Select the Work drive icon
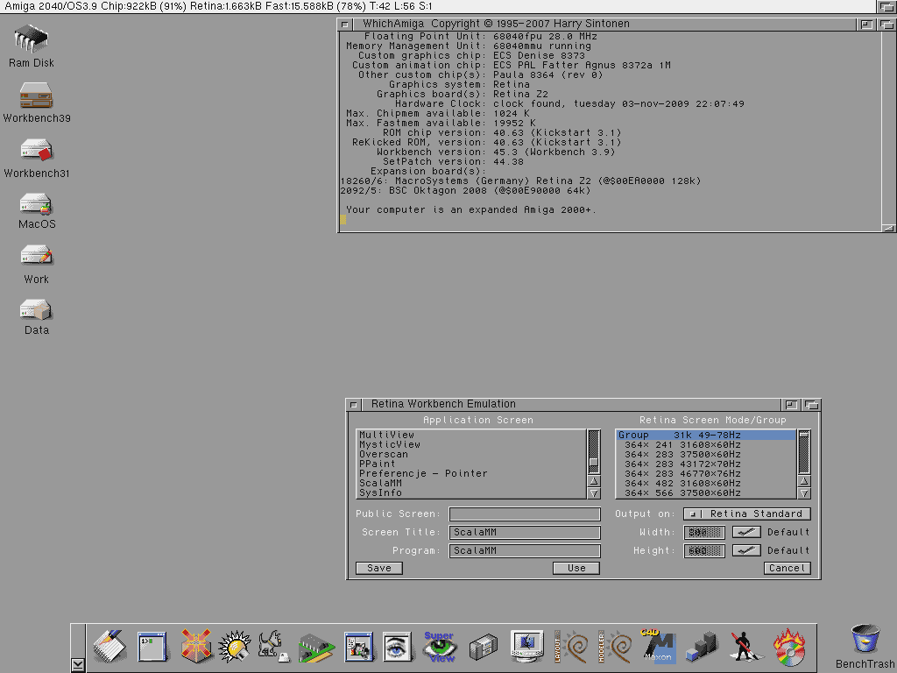This screenshot has height=673, width=897. (x=36, y=255)
